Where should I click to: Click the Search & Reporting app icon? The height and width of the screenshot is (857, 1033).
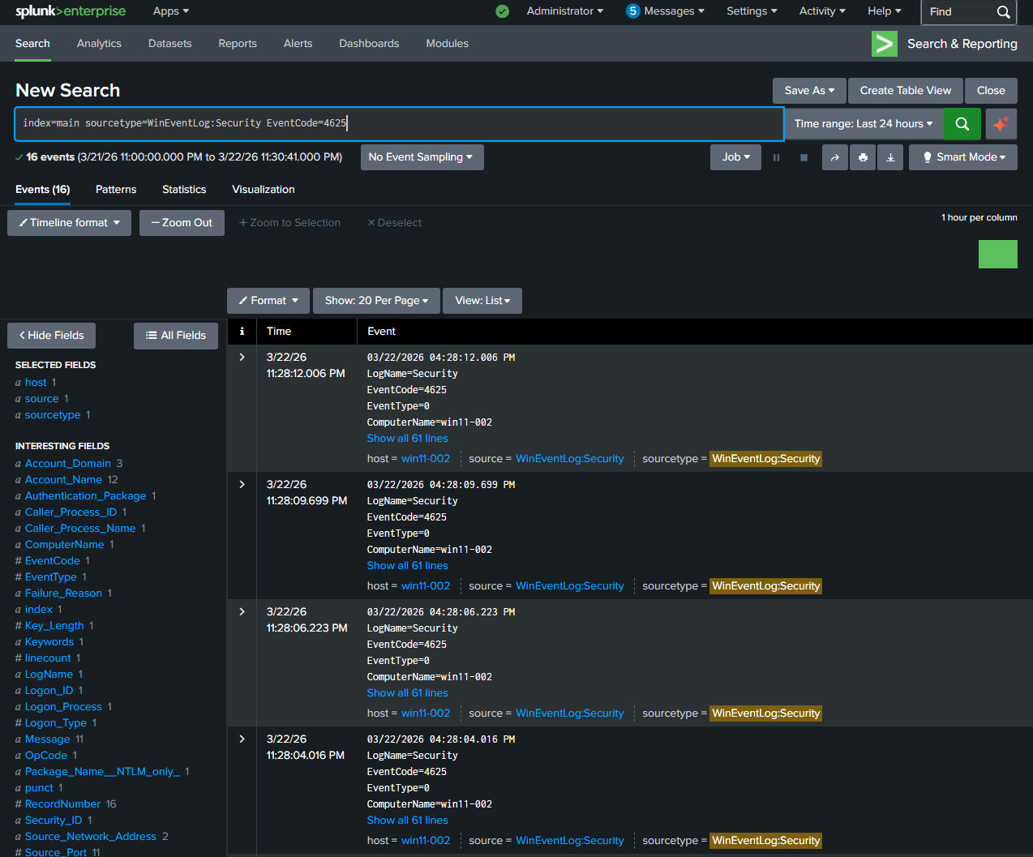coord(885,44)
